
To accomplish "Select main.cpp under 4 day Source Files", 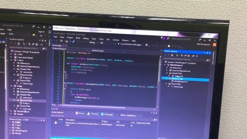I will tap(27, 109).
